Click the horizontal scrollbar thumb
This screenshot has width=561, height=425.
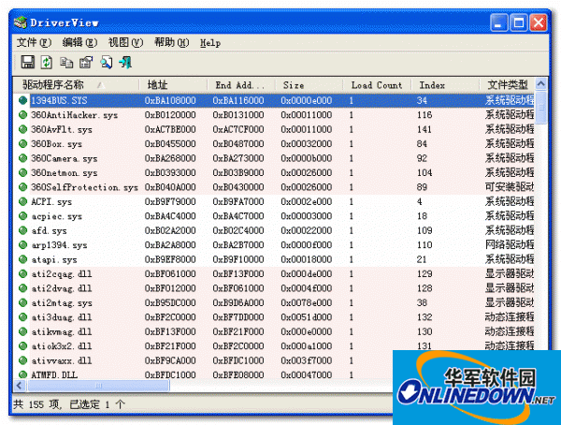pyautogui.click(x=98, y=386)
